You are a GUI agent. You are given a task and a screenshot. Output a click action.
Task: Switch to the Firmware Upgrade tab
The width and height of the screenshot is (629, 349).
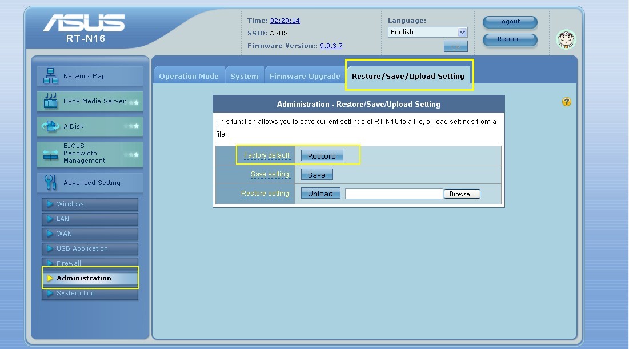(305, 77)
